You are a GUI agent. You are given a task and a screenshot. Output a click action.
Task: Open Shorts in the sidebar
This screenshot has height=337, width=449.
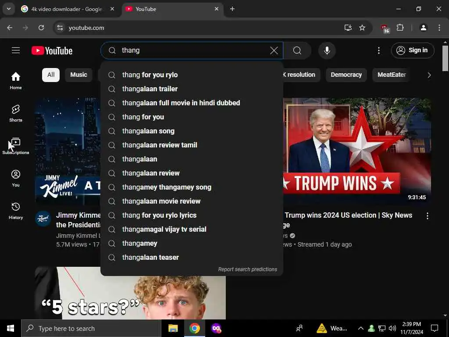coord(16,113)
